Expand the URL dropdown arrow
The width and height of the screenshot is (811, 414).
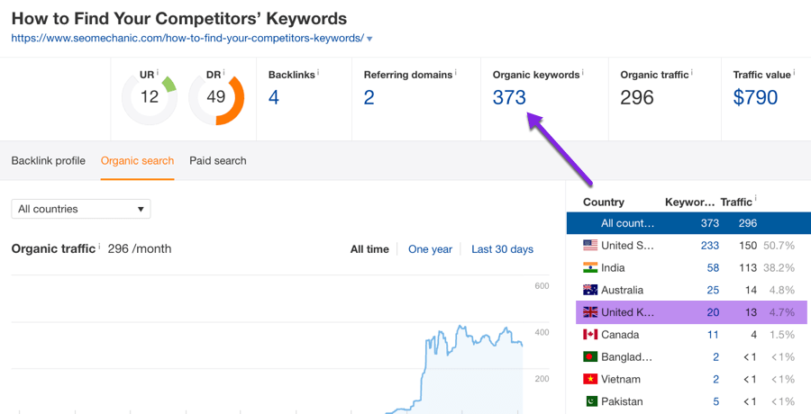[369, 39]
